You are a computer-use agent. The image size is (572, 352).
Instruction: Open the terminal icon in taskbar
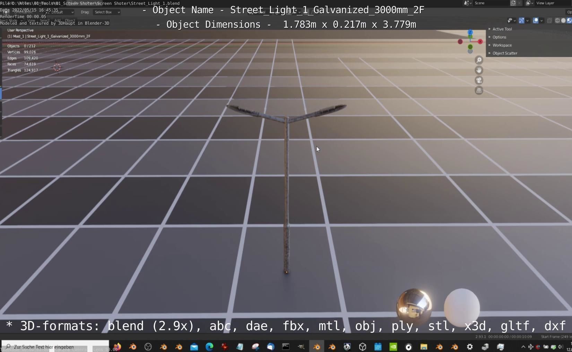(286, 347)
